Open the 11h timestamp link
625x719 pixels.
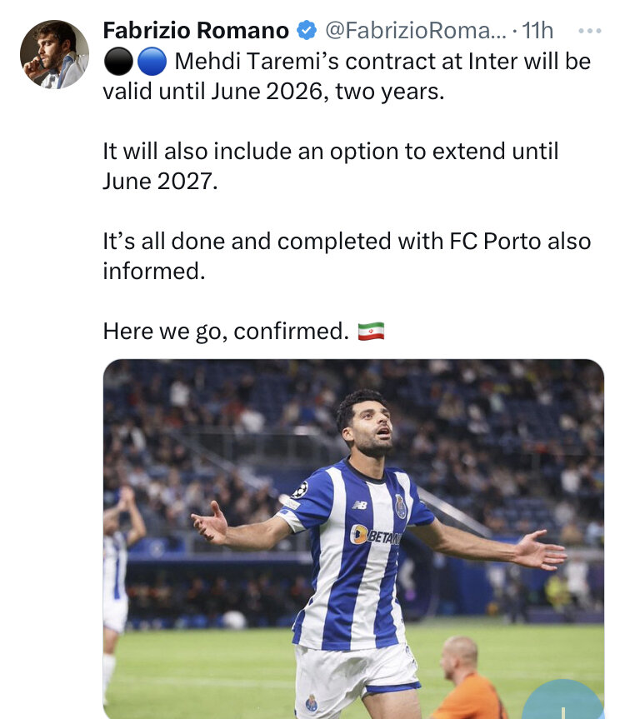537,31
